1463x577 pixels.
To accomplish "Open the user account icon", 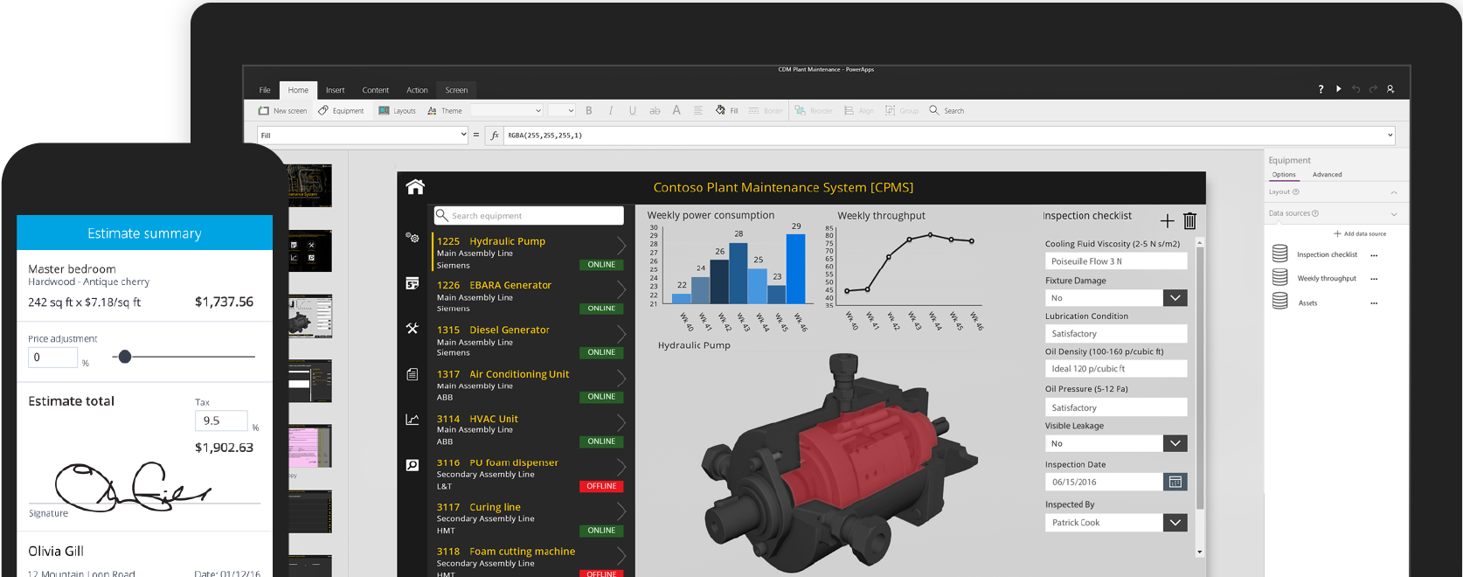I will pos(1390,89).
